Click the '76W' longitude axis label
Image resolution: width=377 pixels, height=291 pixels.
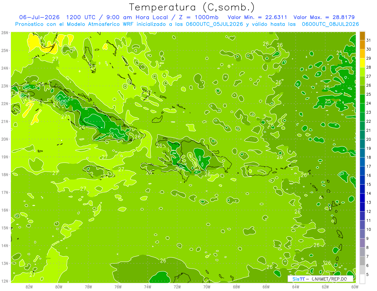[118, 287]
